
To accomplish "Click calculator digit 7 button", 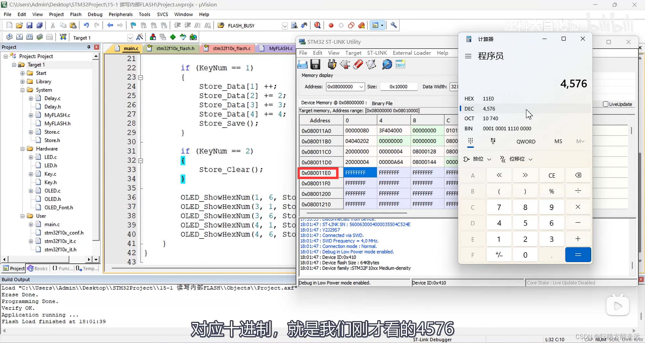I will click(499, 207).
